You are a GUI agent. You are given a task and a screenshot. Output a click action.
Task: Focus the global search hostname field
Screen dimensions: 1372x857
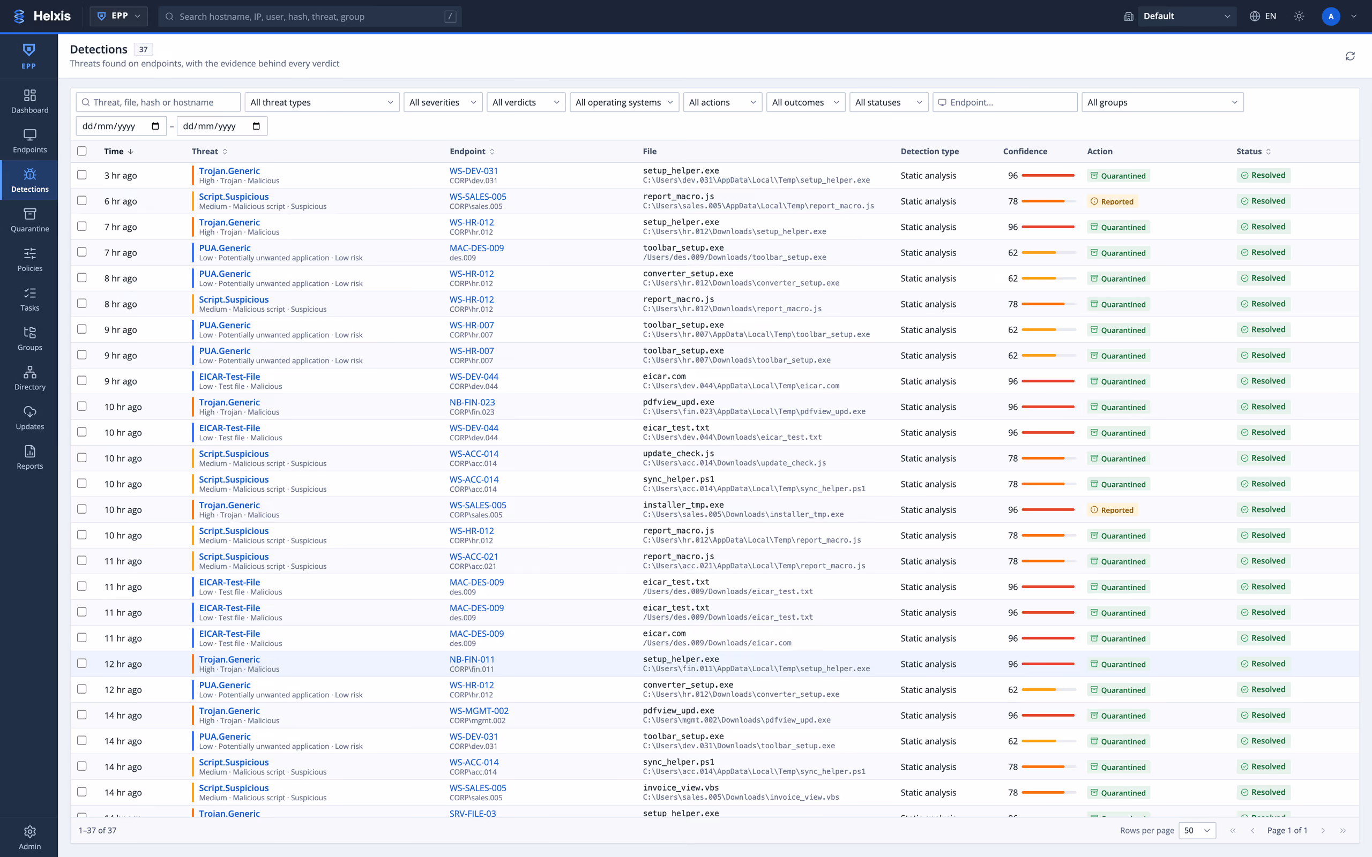(310, 17)
